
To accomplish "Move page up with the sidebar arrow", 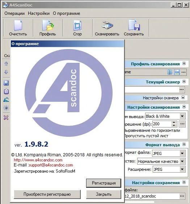I will [x=6, y=64].
